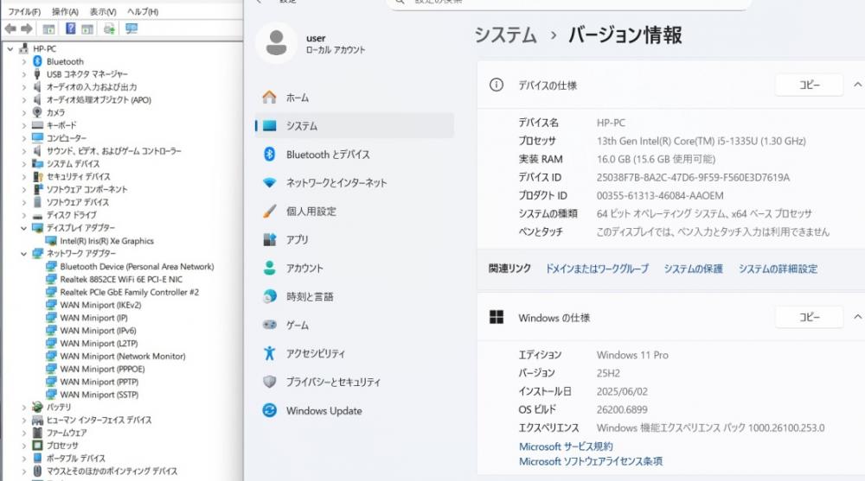Select WAN Miniport (IKEv2)
865x481 pixels.
coord(100,305)
